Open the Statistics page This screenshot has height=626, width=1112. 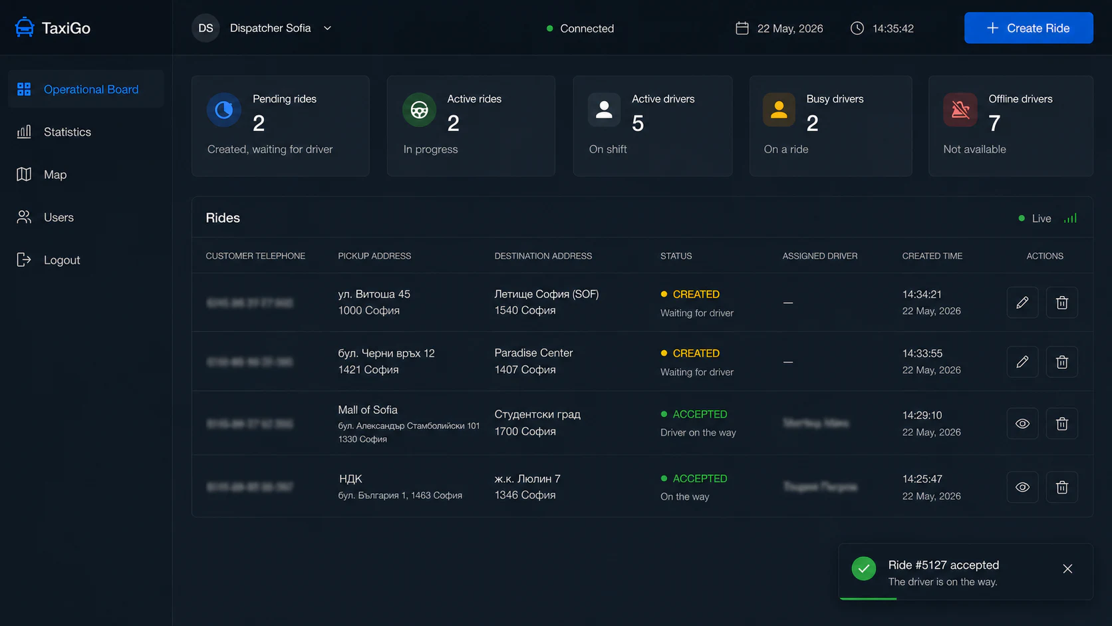coord(86,132)
